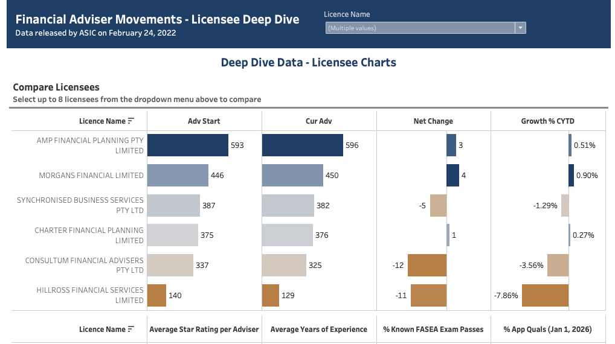Click Consultum Growth bar showing -3.56%
The width and height of the screenshot is (615, 344).
tap(558, 266)
